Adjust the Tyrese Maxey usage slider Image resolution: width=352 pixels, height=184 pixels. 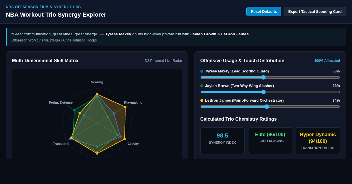tap(270, 77)
